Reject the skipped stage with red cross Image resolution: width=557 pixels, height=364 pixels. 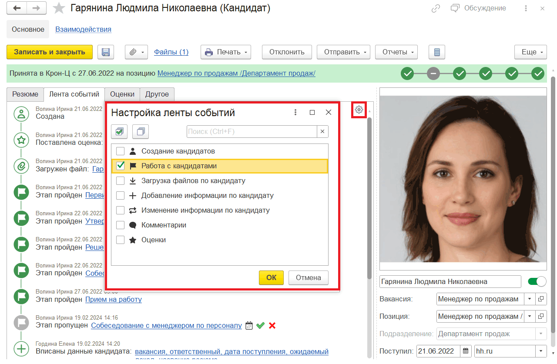272,325
